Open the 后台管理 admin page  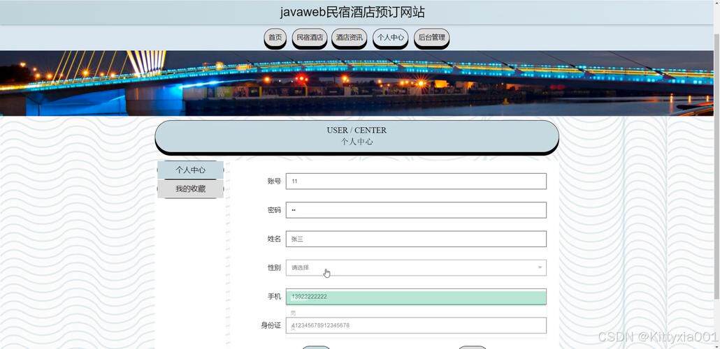[431, 38]
